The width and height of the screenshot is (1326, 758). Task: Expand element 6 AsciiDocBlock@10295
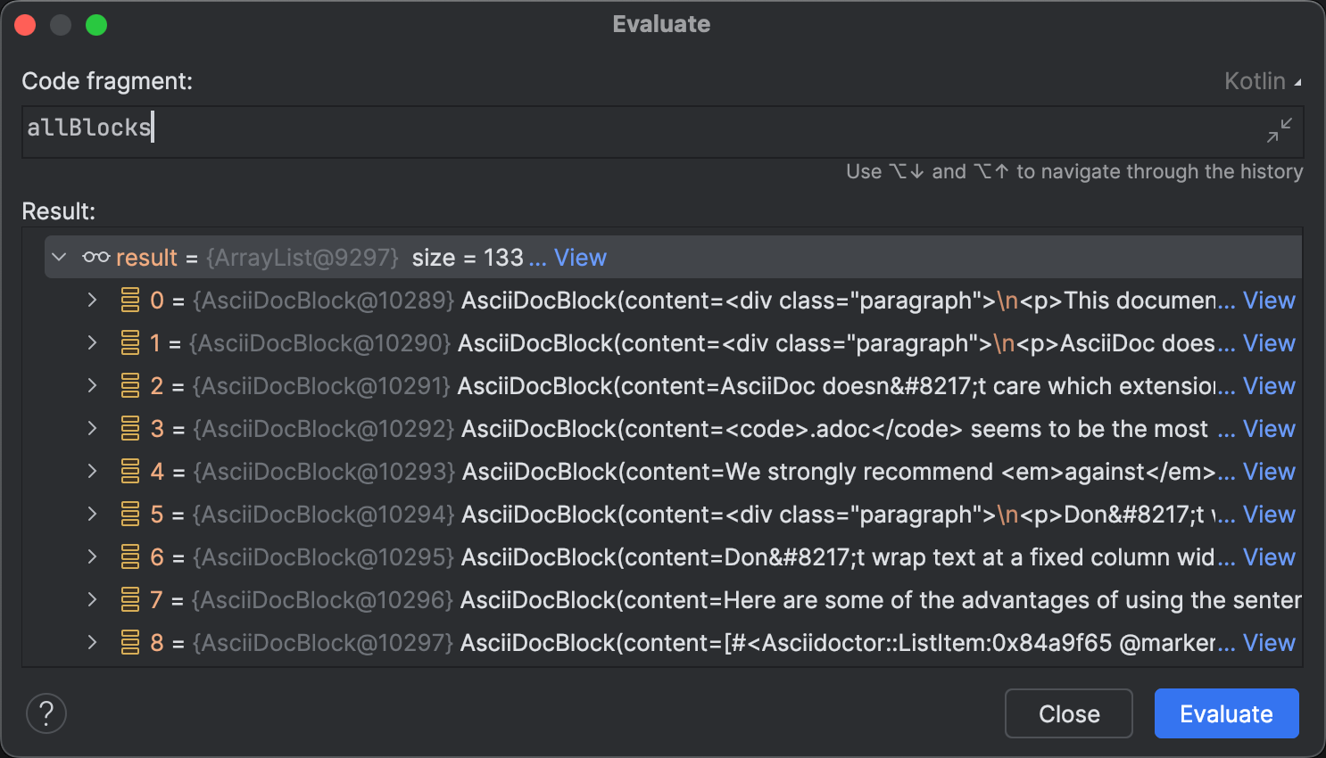92,557
